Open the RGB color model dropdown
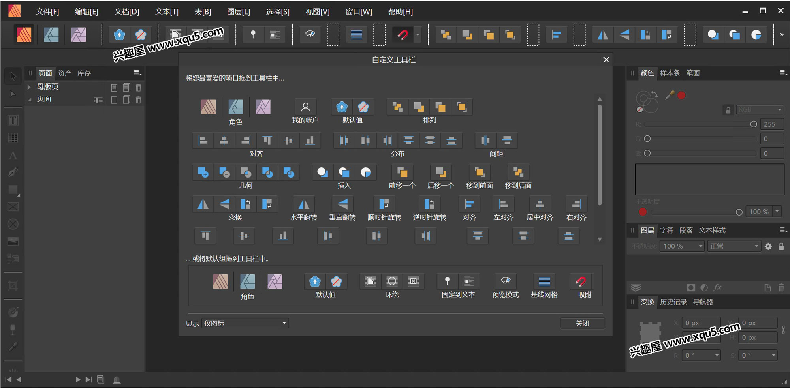The width and height of the screenshot is (790, 388). 760,110
